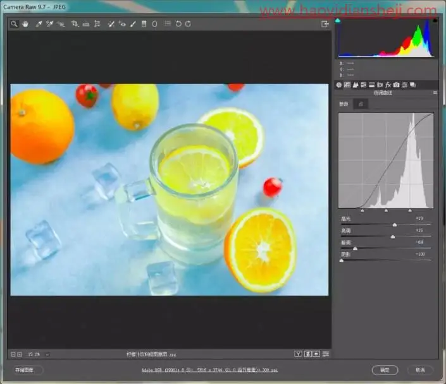Image resolution: width=446 pixels, height=384 pixels.
Task: Adjust the Lights slider at +15
Action: point(393,237)
